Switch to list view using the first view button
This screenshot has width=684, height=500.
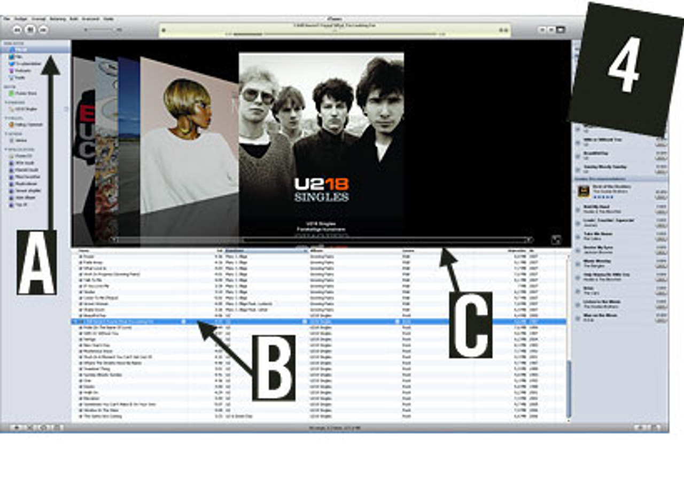pos(541,30)
